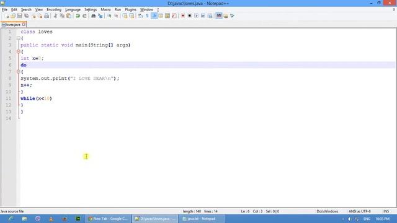
Task: Start macro recording with the red dot
Action: tap(182, 16)
